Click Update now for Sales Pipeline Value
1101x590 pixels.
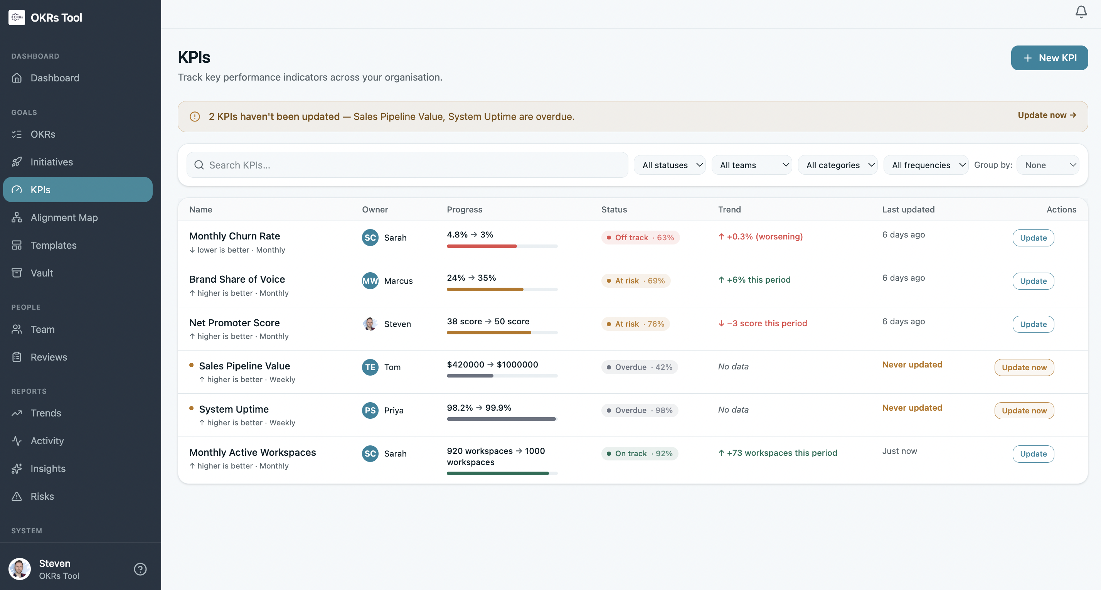pos(1024,367)
